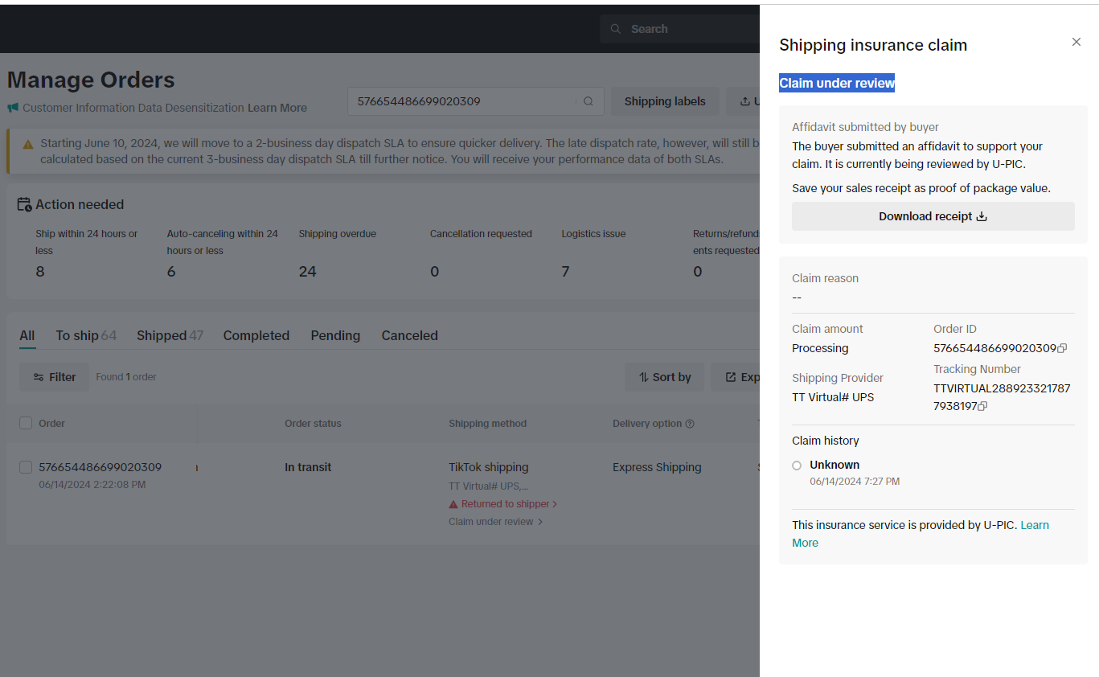Viewport: 1099px width, 677px height.
Task: Close the Shipping insurance claim panel
Action: [x=1076, y=42]
